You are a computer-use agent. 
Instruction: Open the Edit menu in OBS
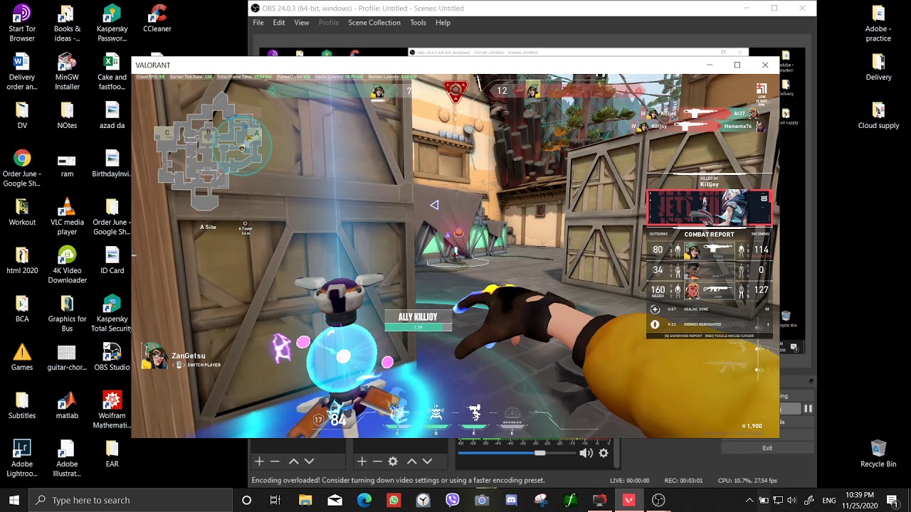pyautogui.click(x=279, y=23)
